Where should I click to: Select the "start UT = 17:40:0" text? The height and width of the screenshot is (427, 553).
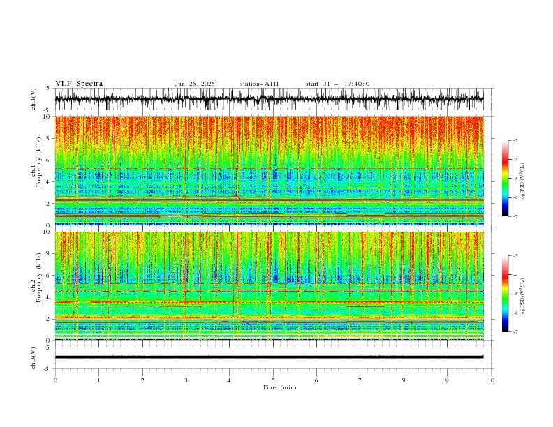coord(337,84)
